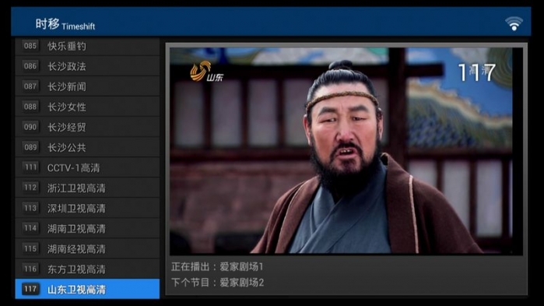Tune to 长沙公共 channel
This screenshot has height=306, width=544.
tap(87, 147)
